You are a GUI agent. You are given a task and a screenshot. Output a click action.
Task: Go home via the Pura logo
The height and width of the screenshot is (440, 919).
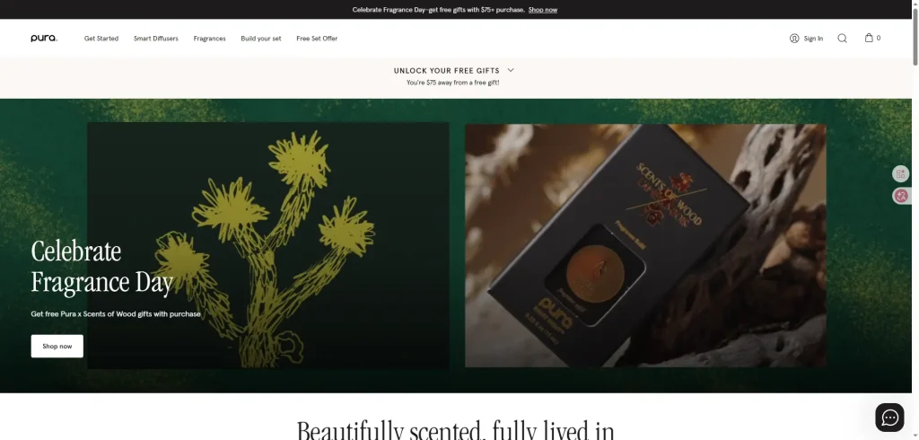click(44, 38)
